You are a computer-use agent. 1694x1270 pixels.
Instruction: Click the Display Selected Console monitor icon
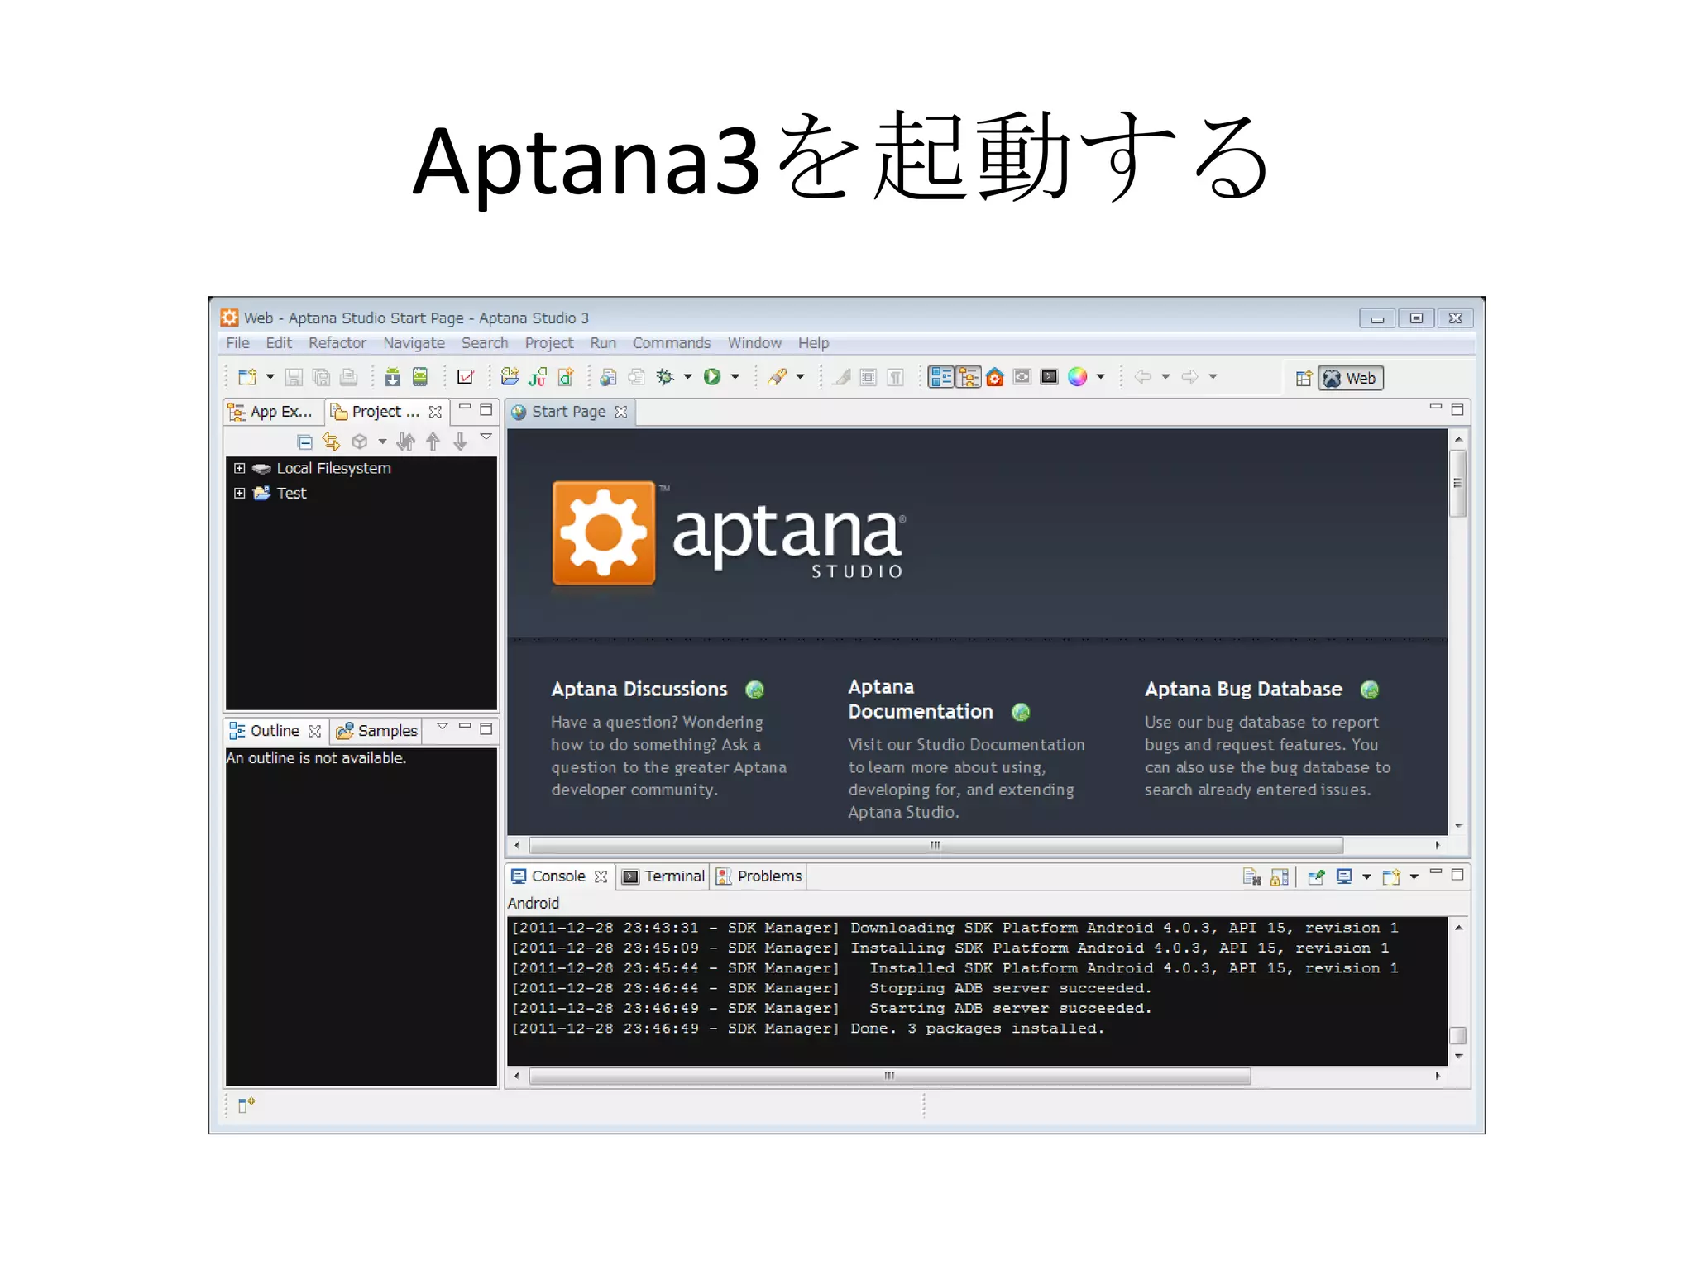point(1345,876)
